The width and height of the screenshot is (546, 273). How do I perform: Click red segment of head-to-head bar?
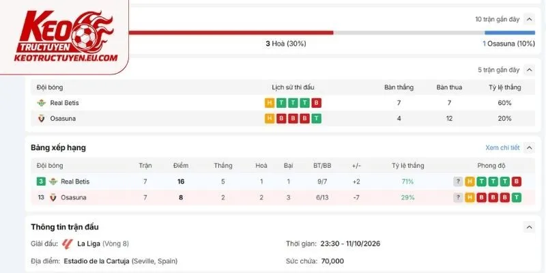(x=231, y=33)
